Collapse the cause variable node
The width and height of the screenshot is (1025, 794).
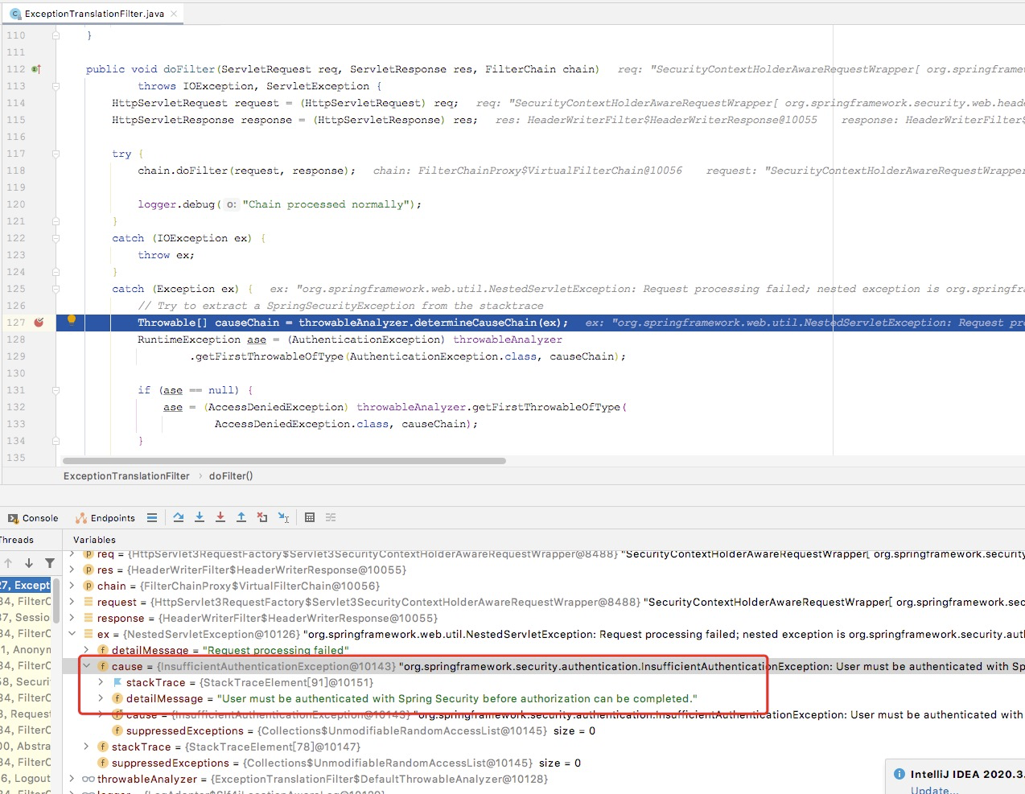point(87,666)
